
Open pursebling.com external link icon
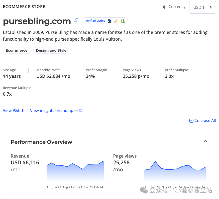coord(76,20)
